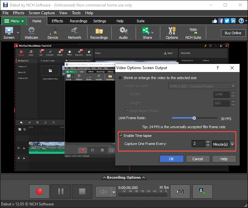Open the Effects menu in menu bar
Viewport: 248px width, 208px height.
click(x=19, y=13)
